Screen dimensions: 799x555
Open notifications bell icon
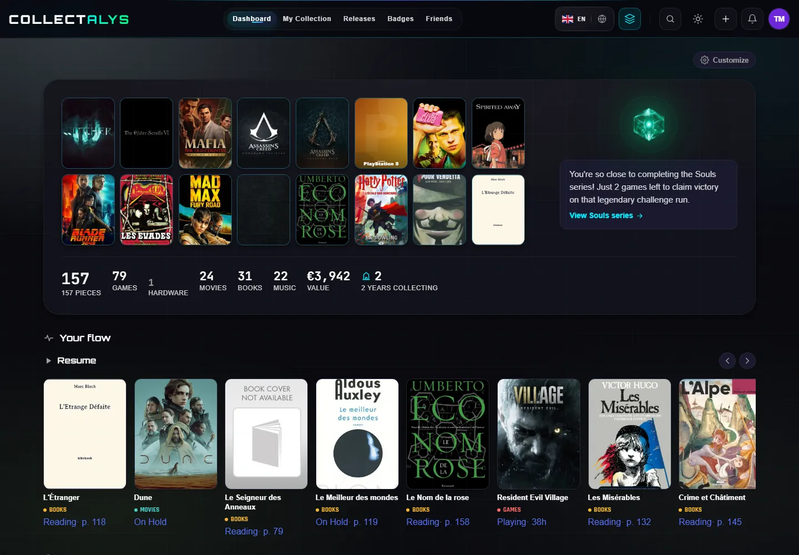[x=752, y=19]
